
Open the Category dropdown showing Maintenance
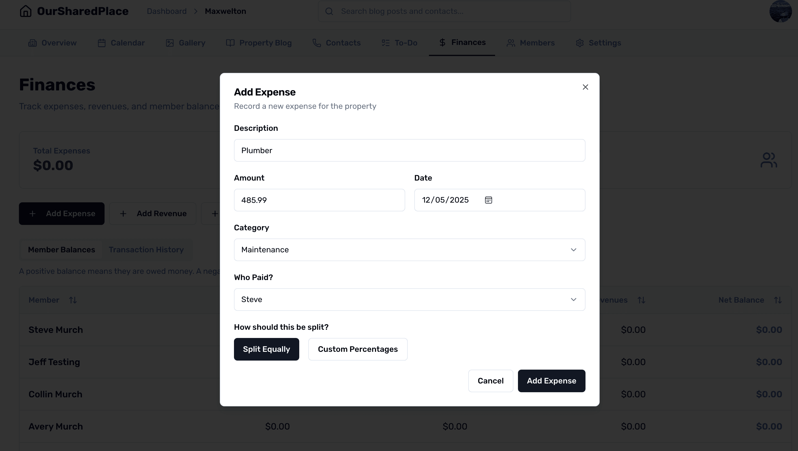click(x=409, y=250)
